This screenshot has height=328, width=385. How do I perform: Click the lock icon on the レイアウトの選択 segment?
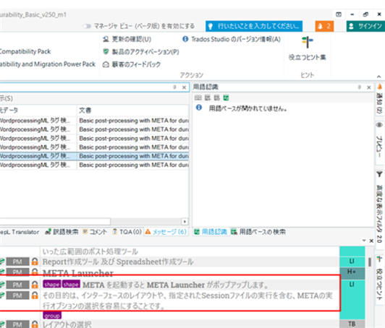(35, 324)
